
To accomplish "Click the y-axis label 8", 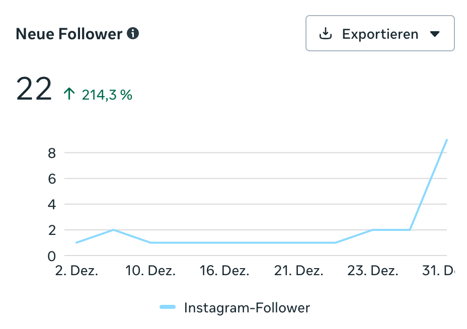I will 51,153.
